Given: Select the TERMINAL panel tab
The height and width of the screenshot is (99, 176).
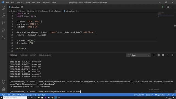Looking at the screenshot, I should (13, 55).
